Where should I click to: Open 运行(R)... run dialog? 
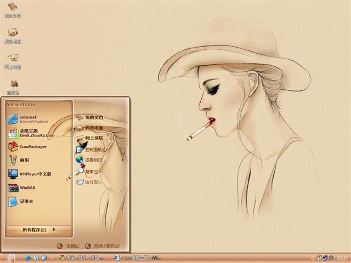click(89, 182)
